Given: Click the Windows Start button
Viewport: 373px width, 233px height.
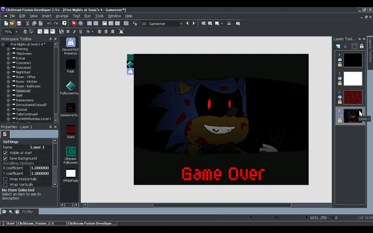Looking at the screenshot, I should click(x=8, y=223).
